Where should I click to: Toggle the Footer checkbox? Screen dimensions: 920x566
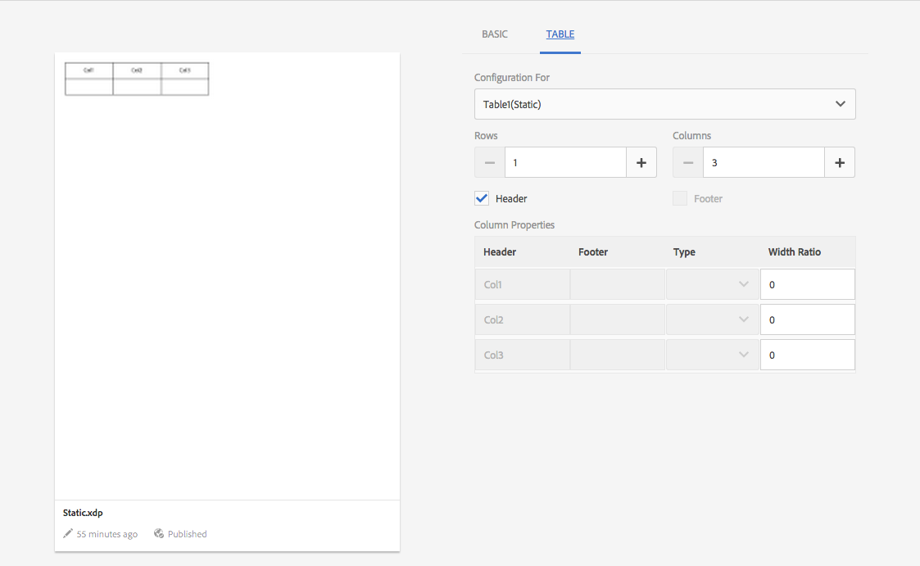point(680,198)
